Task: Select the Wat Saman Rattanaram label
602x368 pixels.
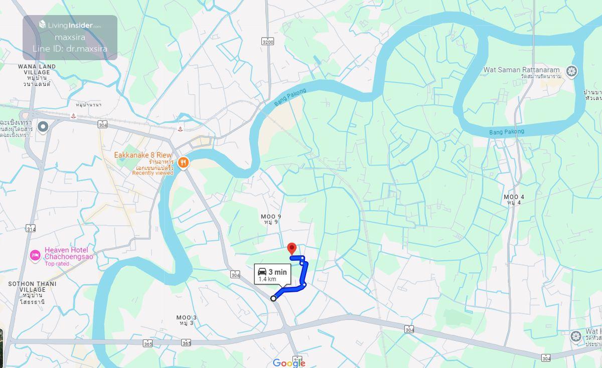Action: (x=522, y=72)
